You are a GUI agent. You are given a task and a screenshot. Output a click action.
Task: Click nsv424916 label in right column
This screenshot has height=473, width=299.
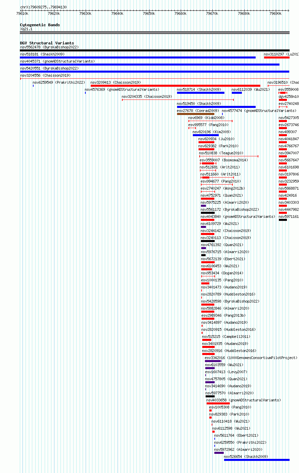click(288, 195)
